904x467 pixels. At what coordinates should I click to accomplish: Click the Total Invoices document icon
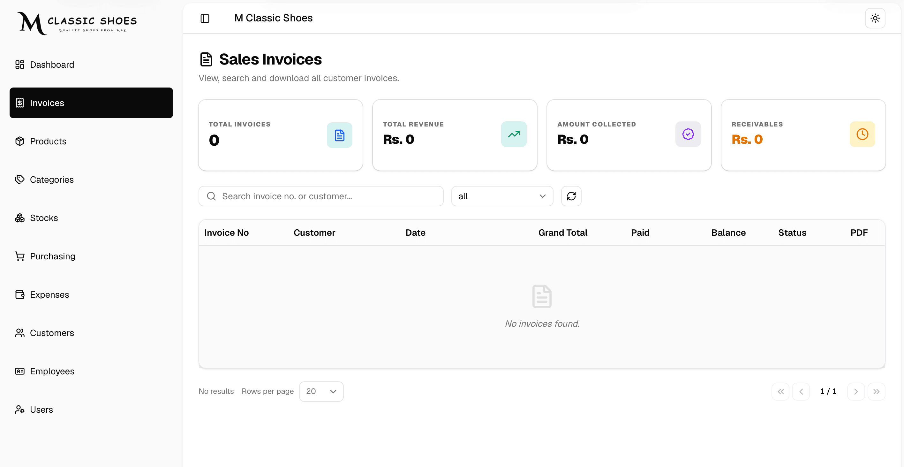(x=339, y=135)
